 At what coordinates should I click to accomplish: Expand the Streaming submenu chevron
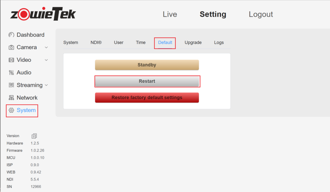46,85
